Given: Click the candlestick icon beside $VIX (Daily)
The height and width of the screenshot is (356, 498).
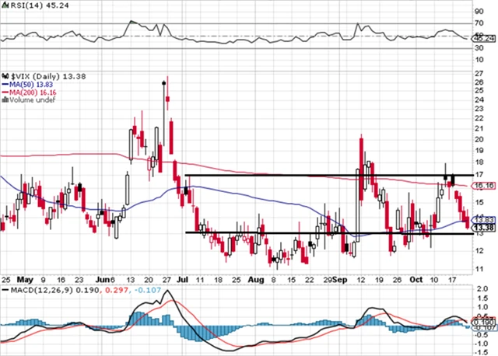Looking at the screenshot, I should click(x=5, y=75).
